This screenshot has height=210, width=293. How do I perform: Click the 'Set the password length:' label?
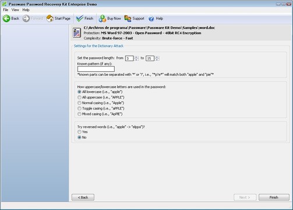point(96,58)
